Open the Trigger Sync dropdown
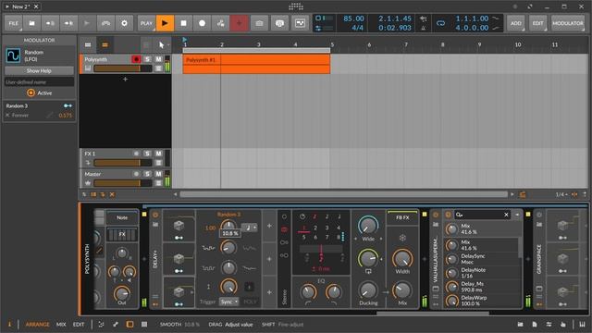Screen dimensions: 592x333 pos(228,302)
